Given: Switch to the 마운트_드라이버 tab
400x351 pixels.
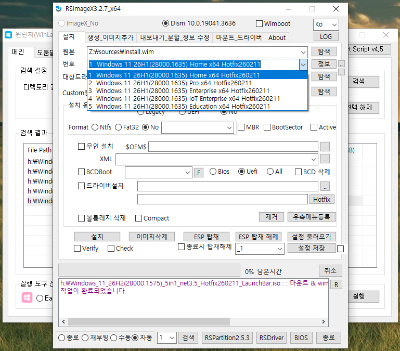Looking at the screenshot, I should click(239, 38).
